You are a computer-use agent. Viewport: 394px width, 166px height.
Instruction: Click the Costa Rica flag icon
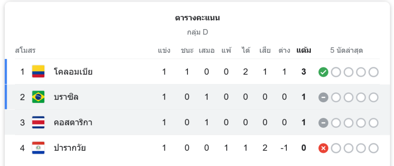[x=38, y=122]
